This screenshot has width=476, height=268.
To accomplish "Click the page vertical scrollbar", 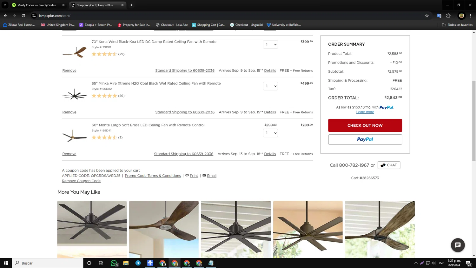I will (x=474, y=121).
